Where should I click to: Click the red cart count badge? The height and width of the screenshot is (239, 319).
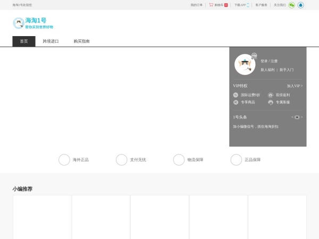point(226,5)
